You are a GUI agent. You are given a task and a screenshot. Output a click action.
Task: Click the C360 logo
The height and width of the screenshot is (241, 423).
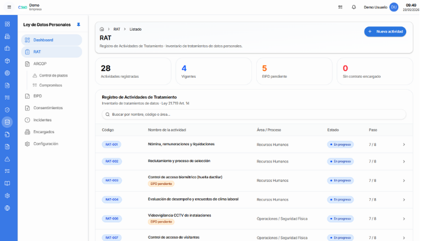click(22, 7)
